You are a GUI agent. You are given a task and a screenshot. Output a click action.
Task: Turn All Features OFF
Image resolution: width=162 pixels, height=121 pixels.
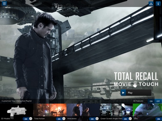tap(158, 101)
